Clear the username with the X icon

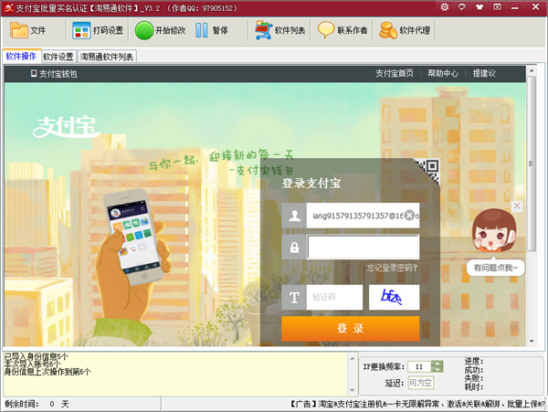(x=409, y=216)
